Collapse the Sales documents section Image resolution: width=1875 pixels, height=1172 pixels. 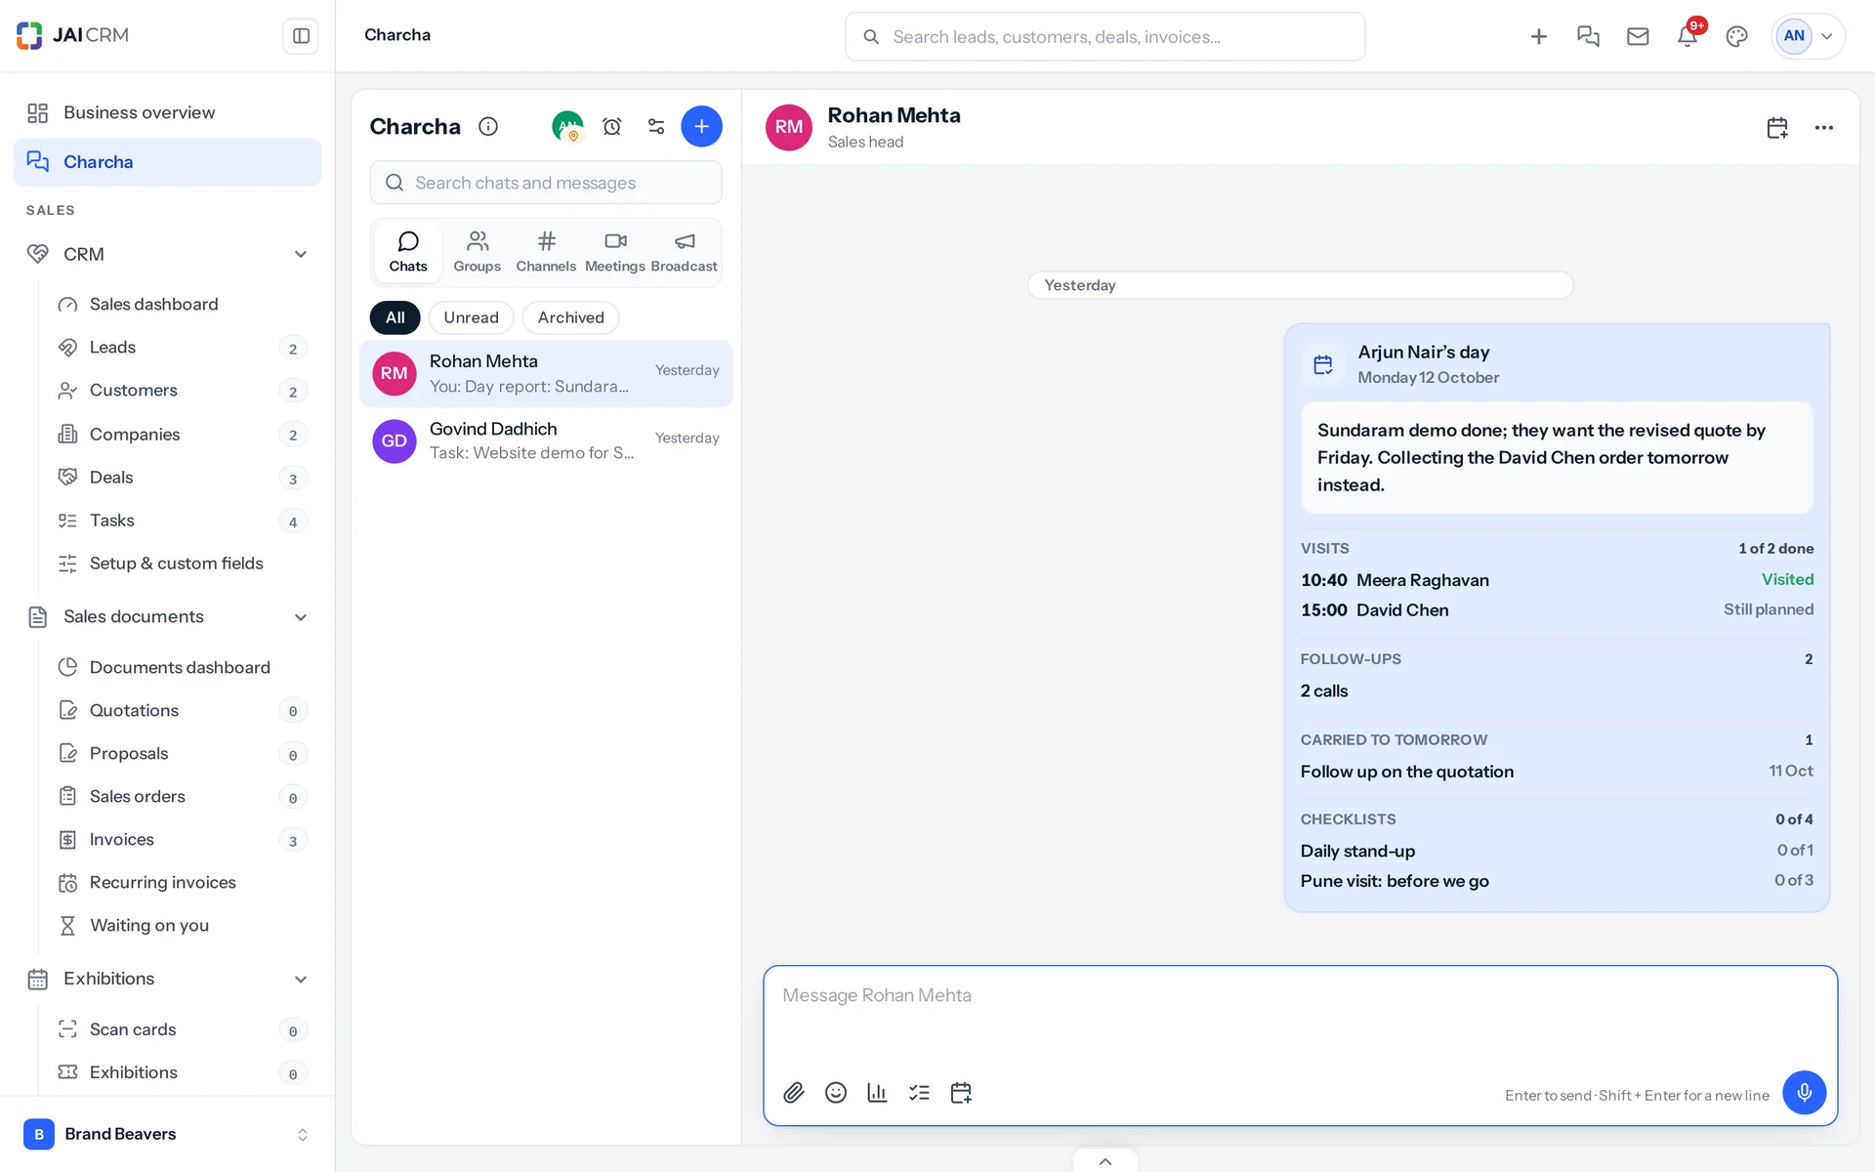(301, 617)
